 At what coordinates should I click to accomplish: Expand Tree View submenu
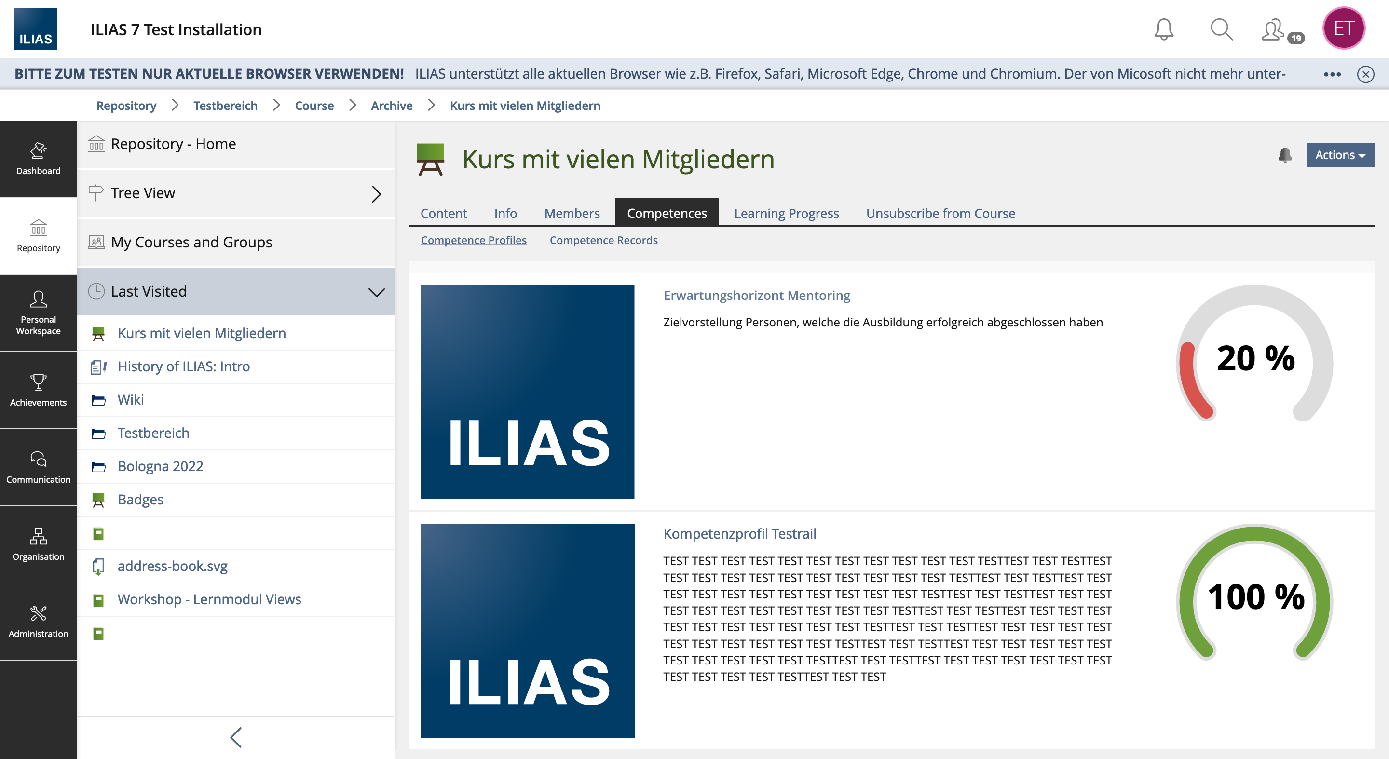pos(376,193)
